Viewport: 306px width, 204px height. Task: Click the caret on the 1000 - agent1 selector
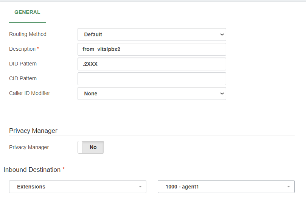pos(288,187)
